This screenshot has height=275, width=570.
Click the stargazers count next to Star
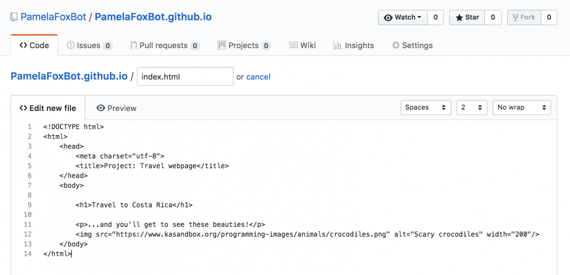(493, 17)
